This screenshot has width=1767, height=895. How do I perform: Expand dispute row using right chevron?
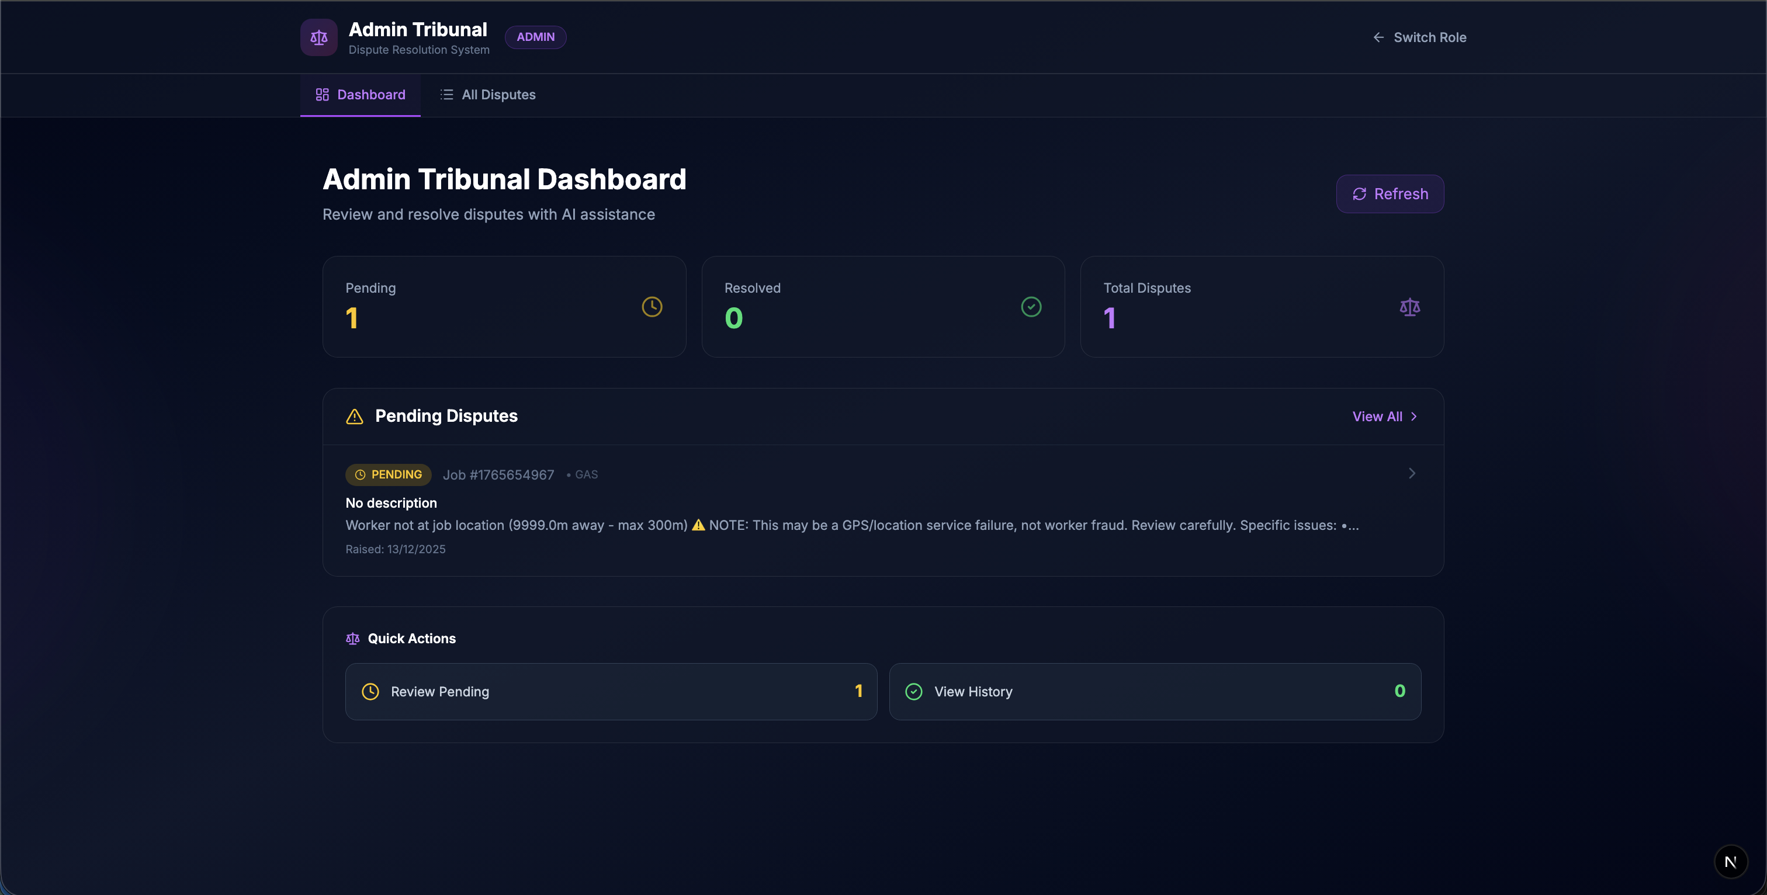[x=1412, y=473]
